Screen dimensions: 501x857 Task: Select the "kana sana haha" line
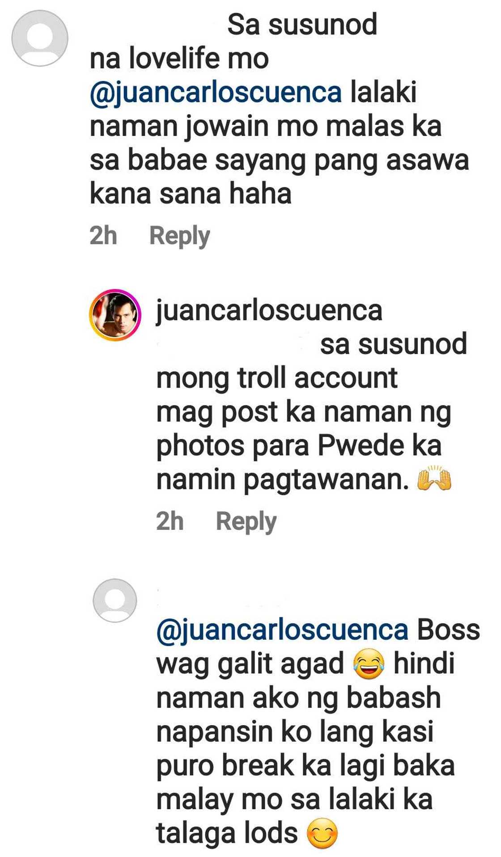(x=191, y=194)
